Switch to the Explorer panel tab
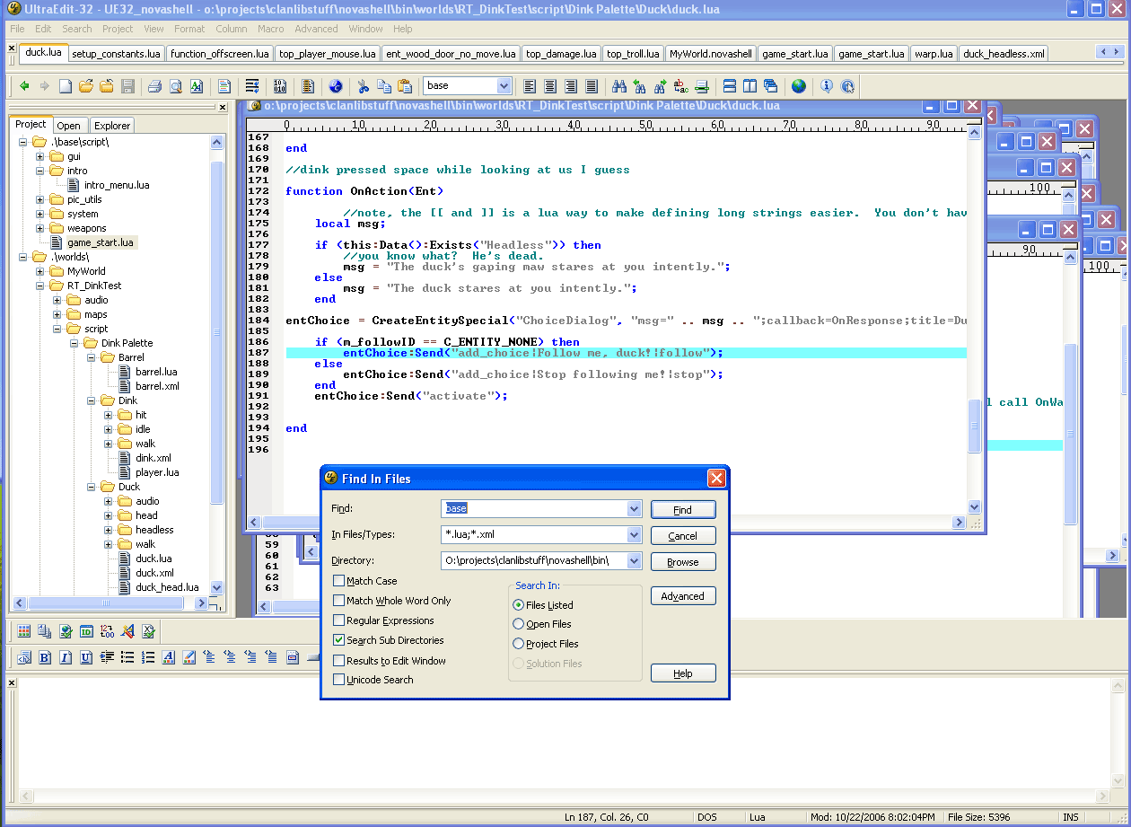 pos(112,126)
